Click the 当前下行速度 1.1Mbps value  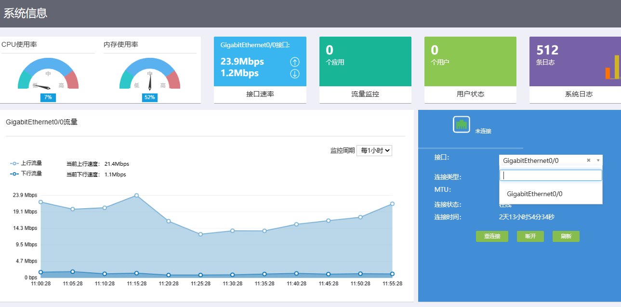coord(115,174)
